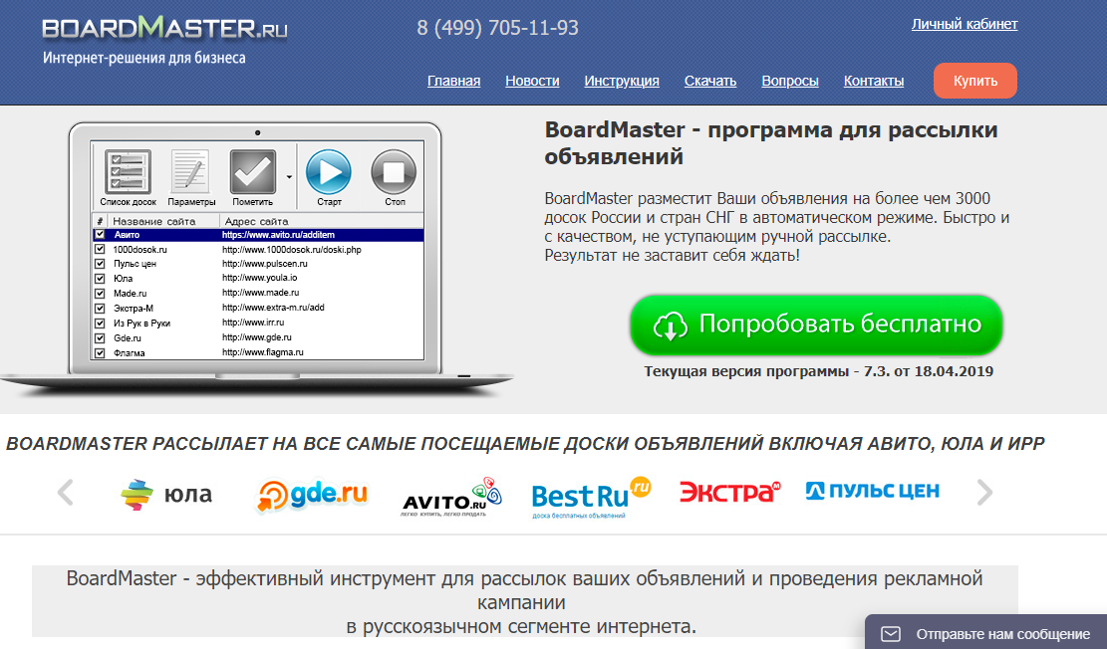Click the Попробовать бесплатно button
1107x649 pixels.
816,324
